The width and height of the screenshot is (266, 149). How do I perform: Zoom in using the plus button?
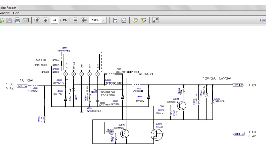coord(84,20)
